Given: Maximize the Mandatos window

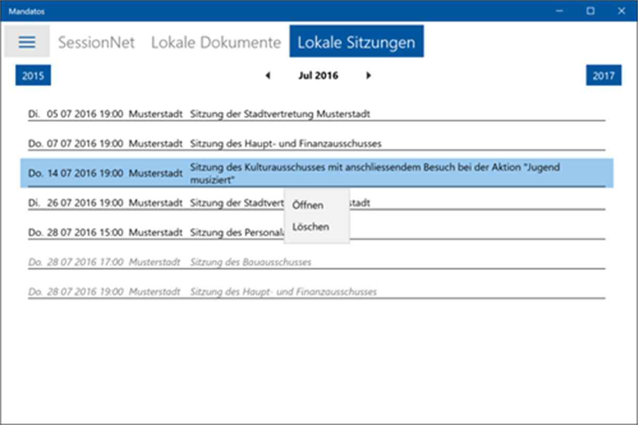Looking at the screenshot, I should [x=591, y=10].
